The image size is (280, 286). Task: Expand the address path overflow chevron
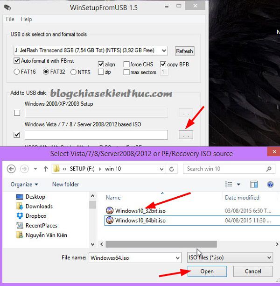[64, 169]
